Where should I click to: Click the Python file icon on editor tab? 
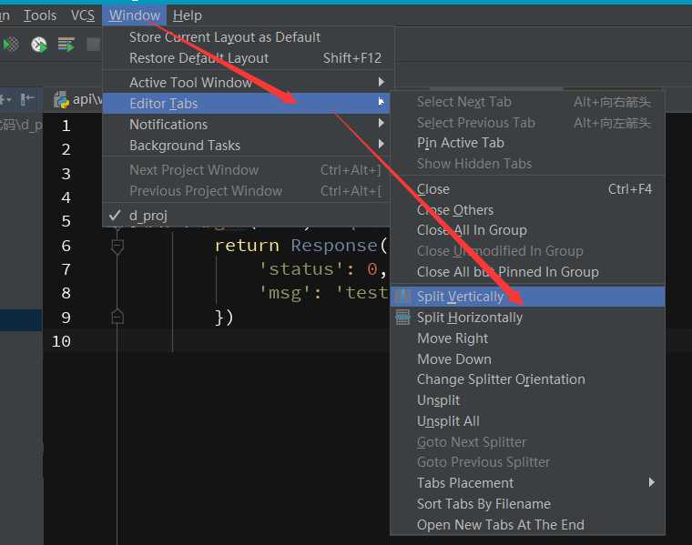tap(61, 99)
